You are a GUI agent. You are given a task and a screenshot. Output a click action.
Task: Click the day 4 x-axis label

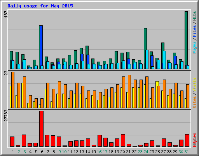tap(30, 152)
